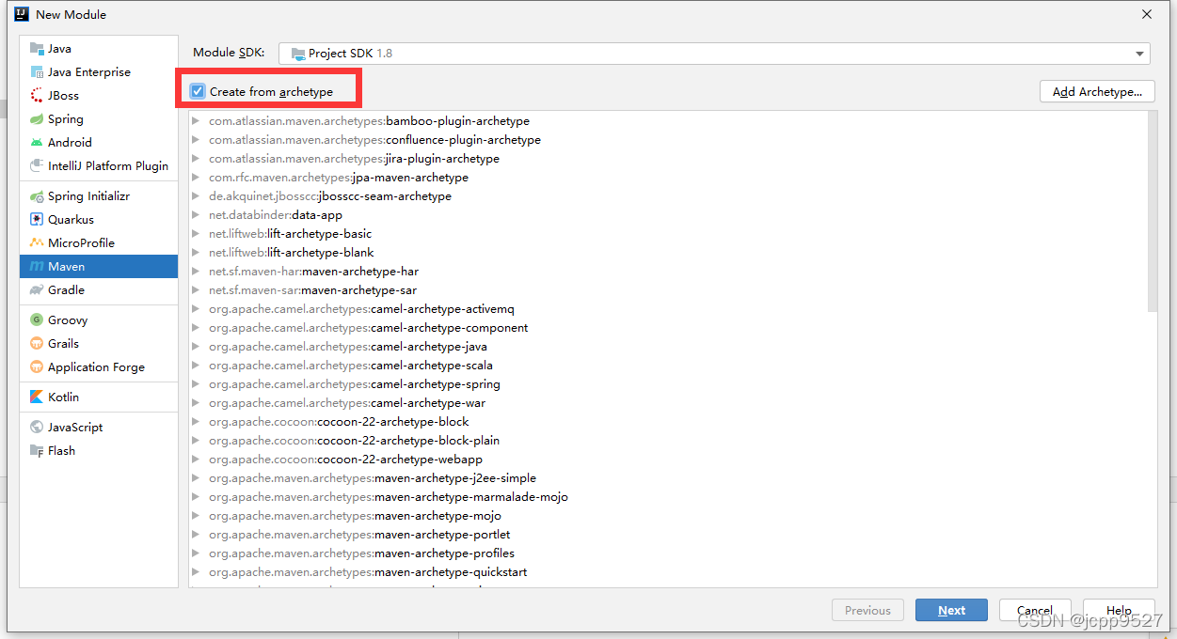
Task: Click the Grails icon
Action: [x=37, y=344]
